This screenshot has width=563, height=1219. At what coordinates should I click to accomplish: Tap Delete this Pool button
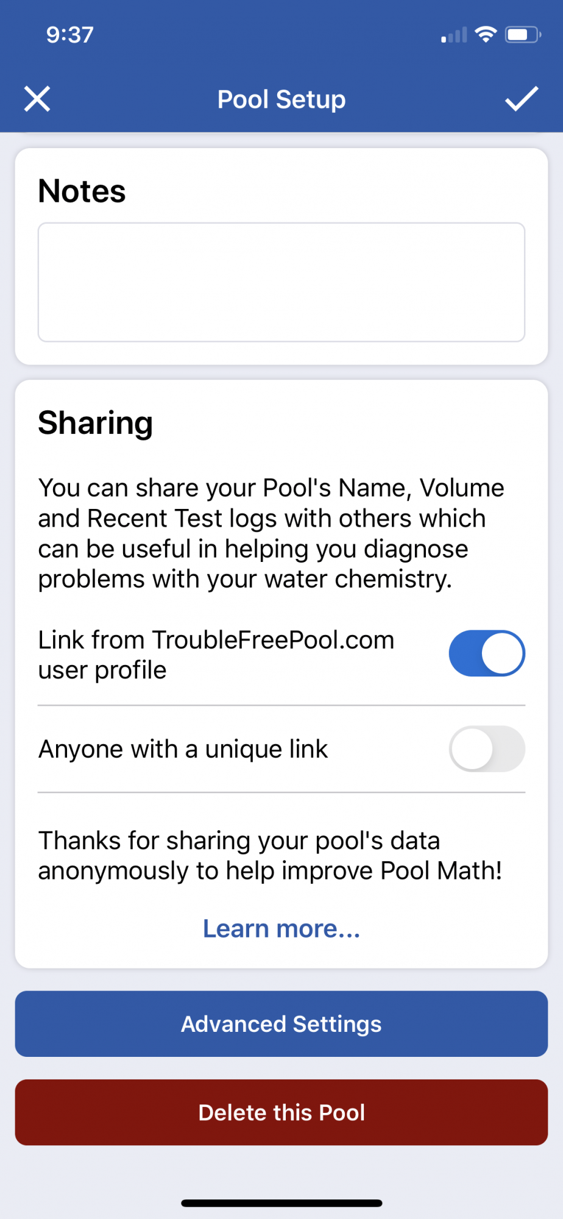pos(281,1112)
